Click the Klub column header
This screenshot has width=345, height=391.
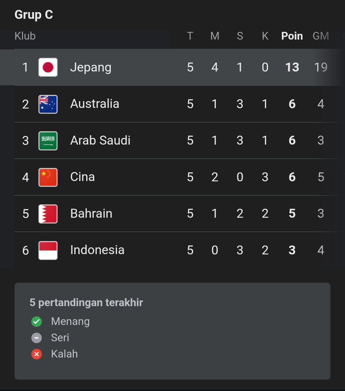(25, 36)
